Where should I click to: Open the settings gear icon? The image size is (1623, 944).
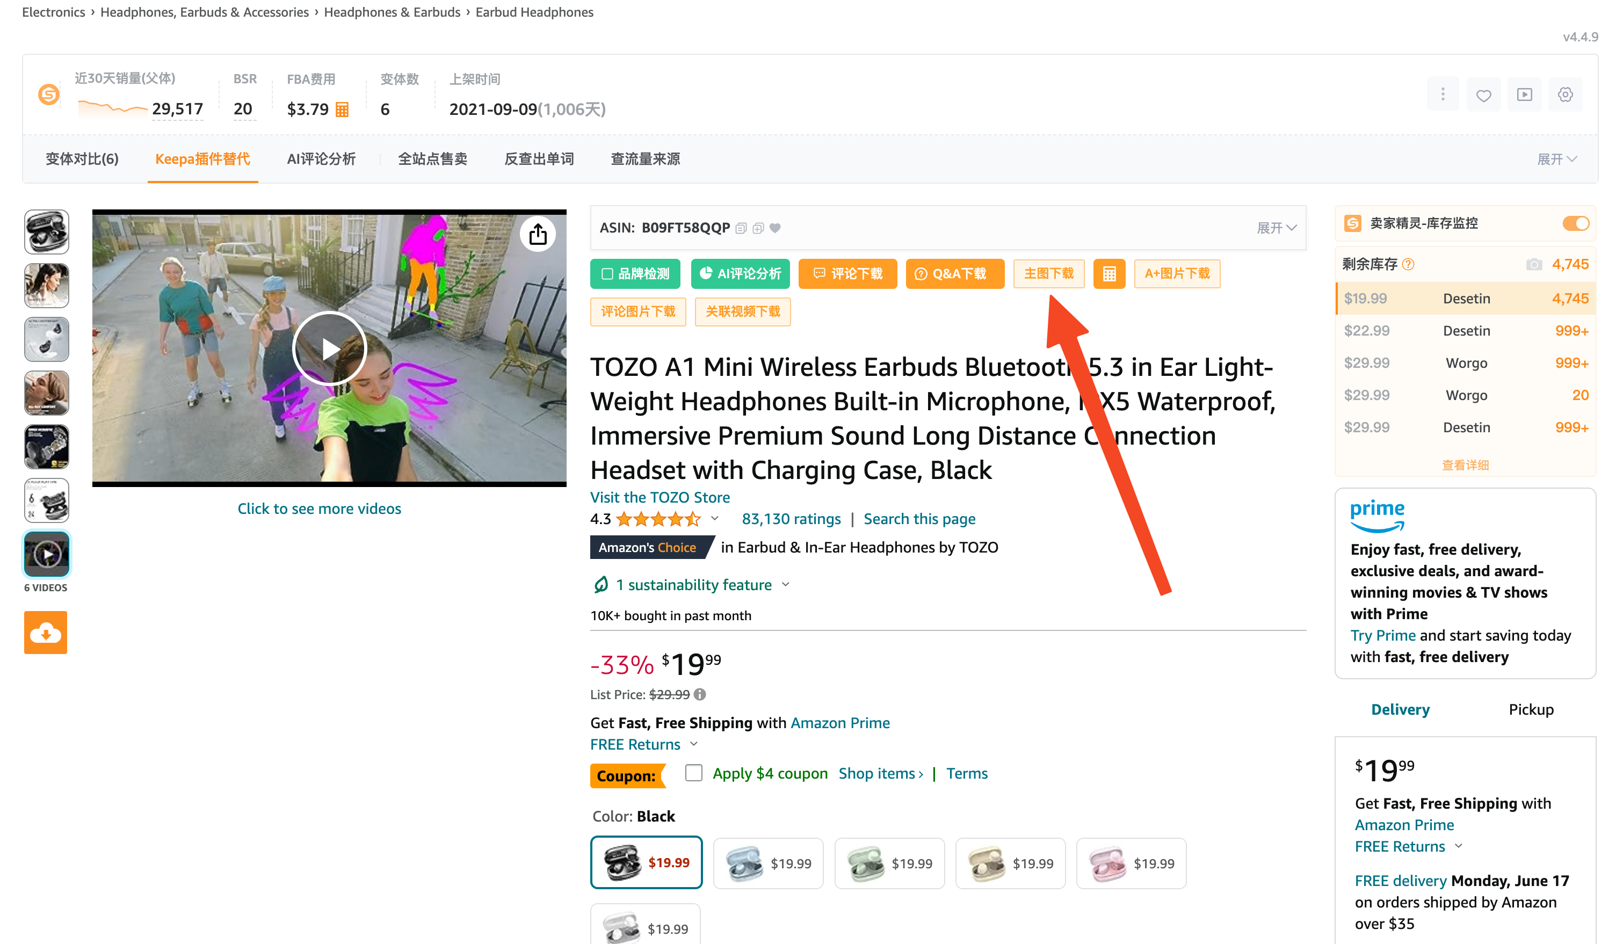1565,95
